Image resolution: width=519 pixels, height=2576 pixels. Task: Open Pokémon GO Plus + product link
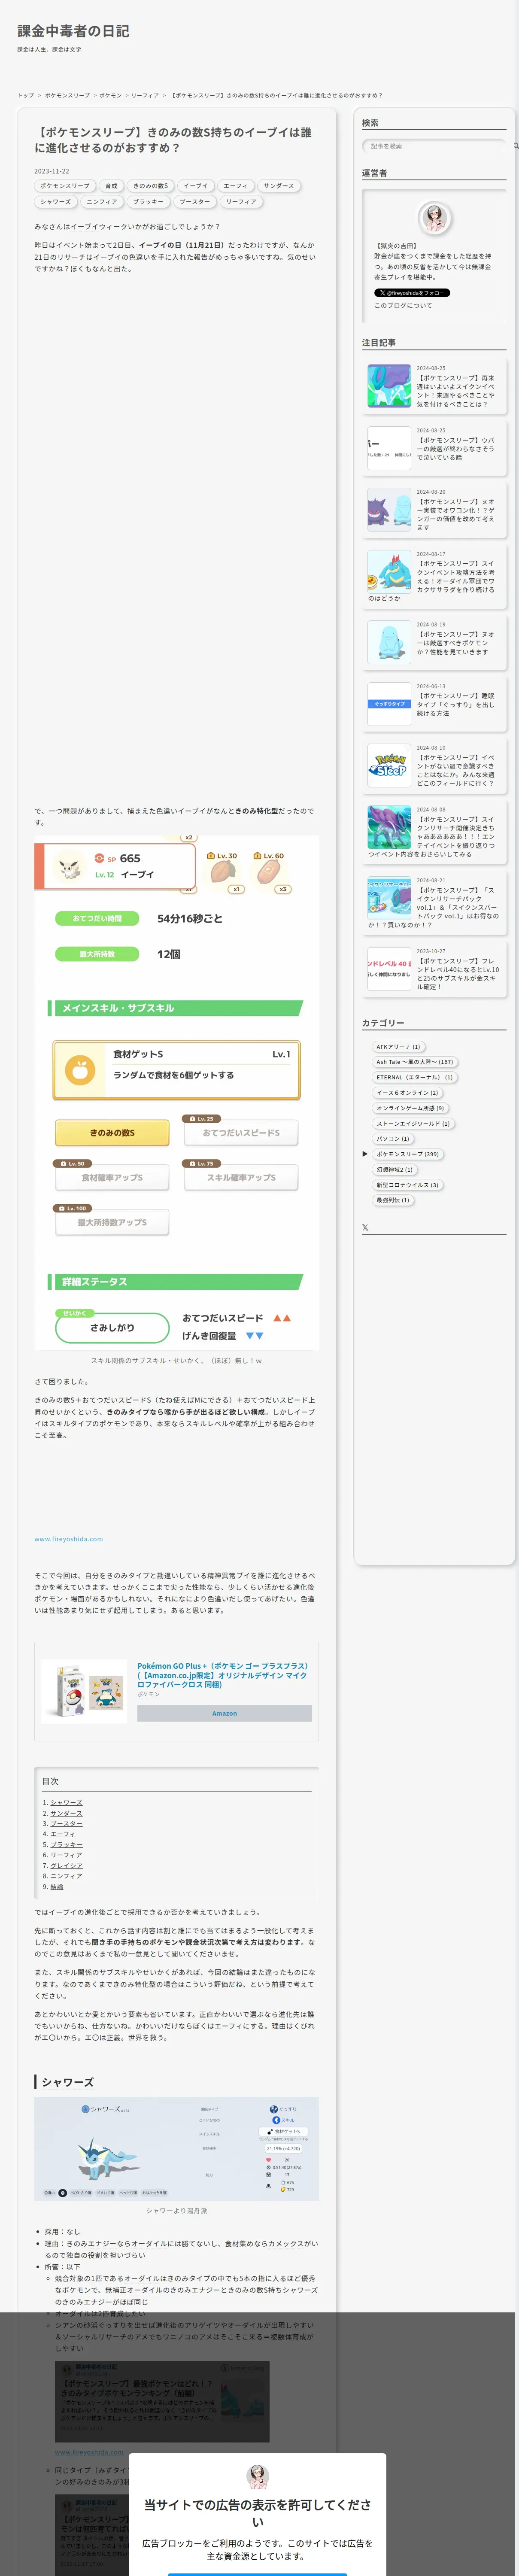[222, 1675]
